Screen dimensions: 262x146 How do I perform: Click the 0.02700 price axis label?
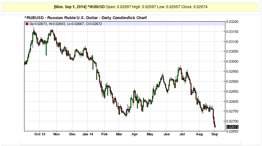click(x=232, y=121)
